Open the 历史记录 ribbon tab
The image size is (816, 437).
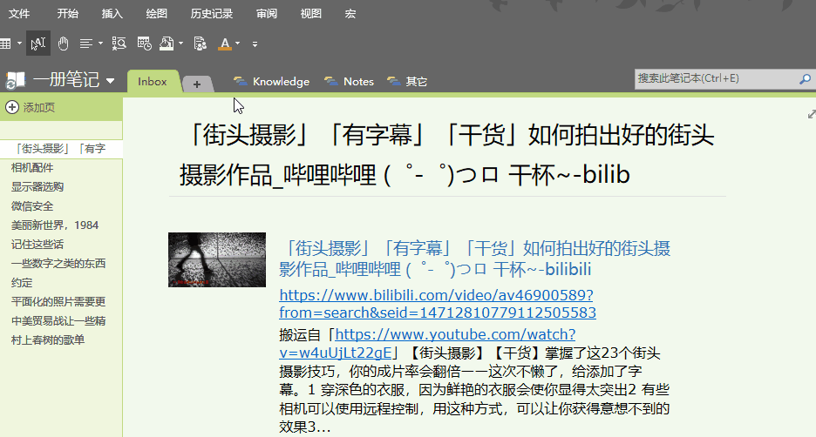click(212, 14)
